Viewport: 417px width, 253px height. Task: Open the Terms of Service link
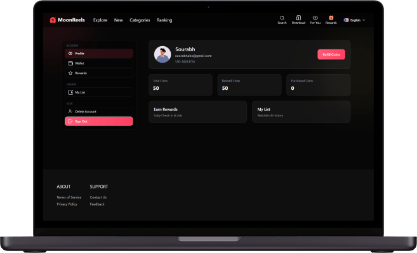tap(69, 197)
